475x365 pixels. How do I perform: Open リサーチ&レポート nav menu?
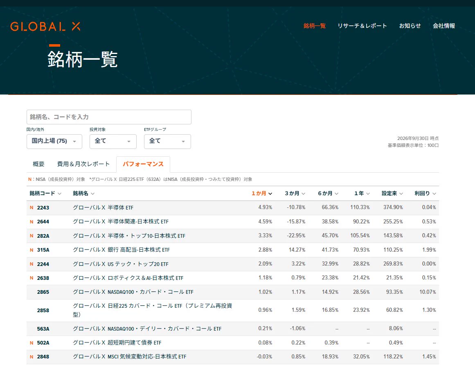click(362, 26)
